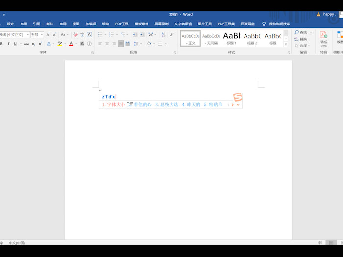343x257 pixels.
Task: Open 设计 tab
Action: tap(10, 24)
